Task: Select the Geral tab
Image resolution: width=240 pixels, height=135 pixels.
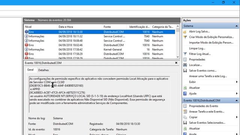Action: [30, 70]
